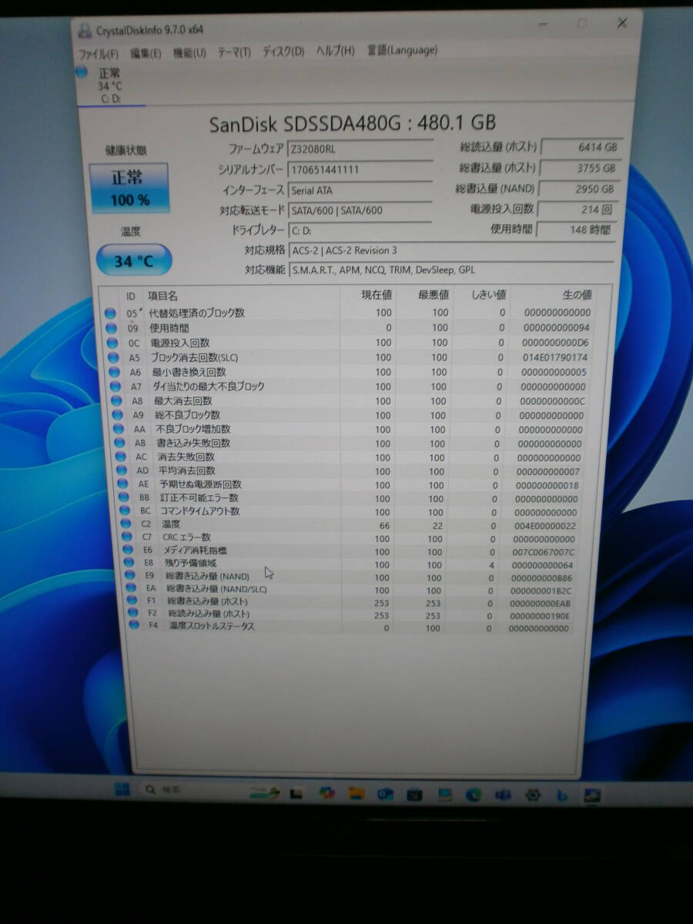Screen dimensions: 693x924
Task: Open Microsoft Edge from the taskbar
Action: [x=474, y=795]
